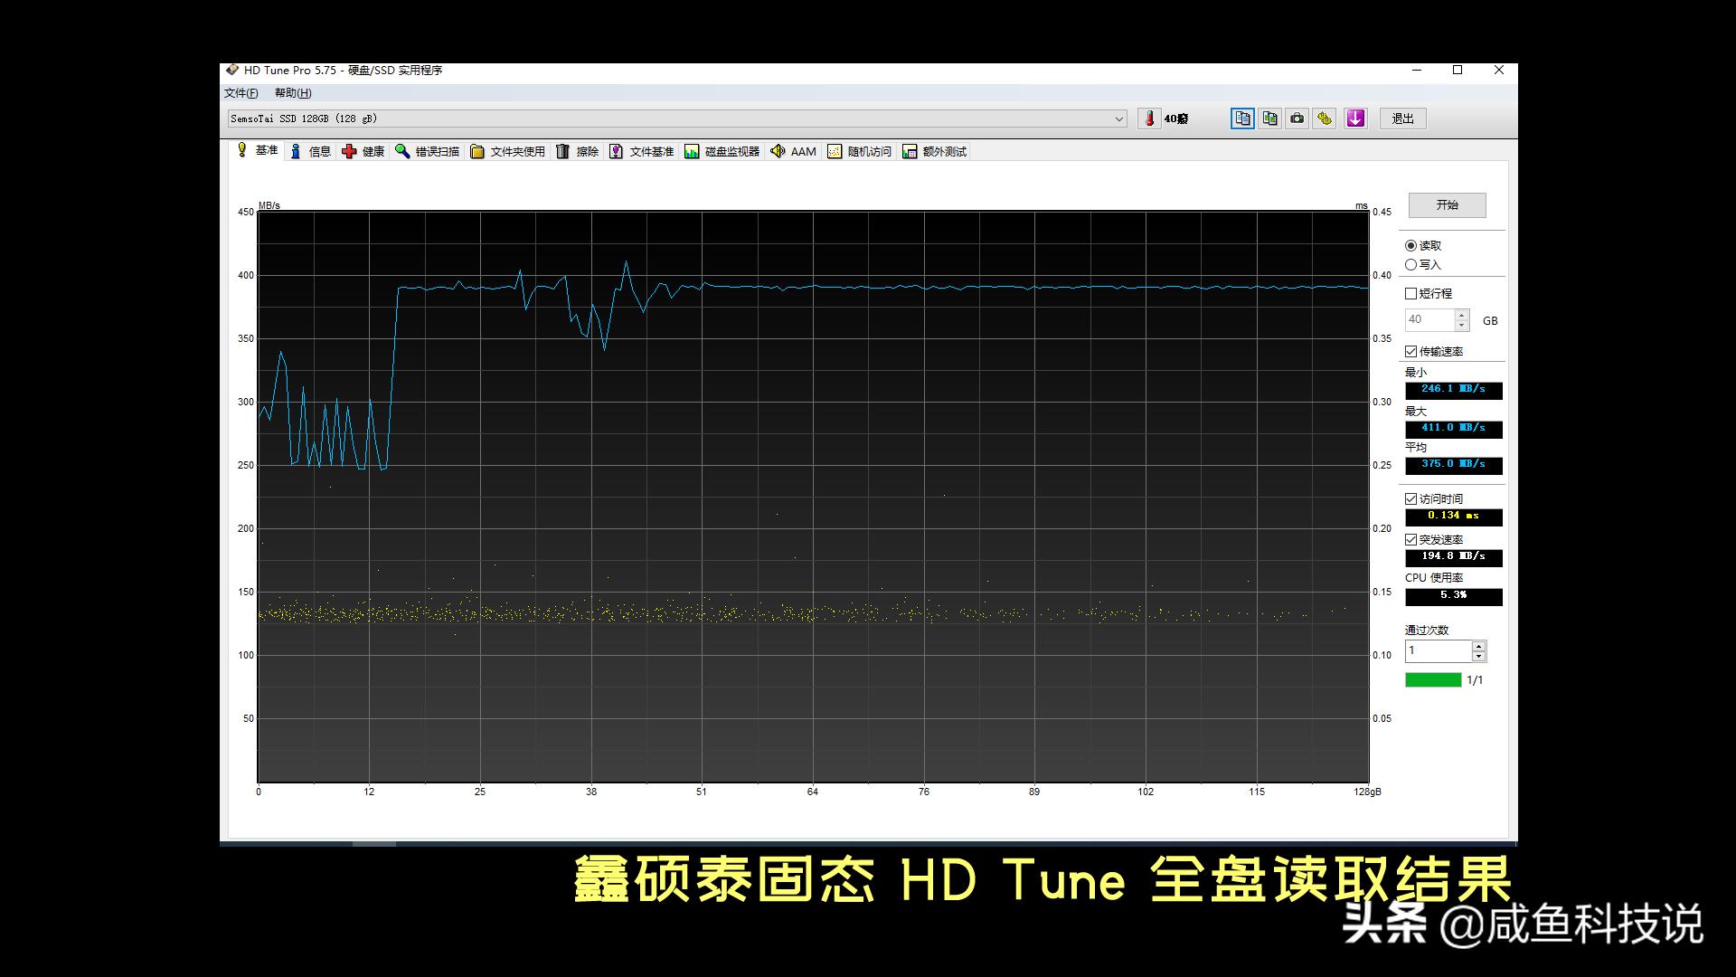Copy results using the copy-to-clipboard icon
This screenshot has height=977, width=1736.
pos(1242,119)
